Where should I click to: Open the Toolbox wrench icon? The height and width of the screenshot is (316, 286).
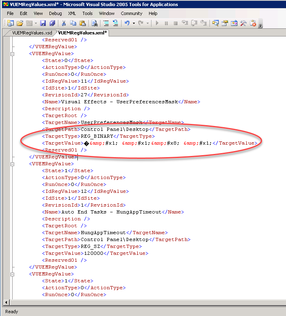(x=243, y=23)
